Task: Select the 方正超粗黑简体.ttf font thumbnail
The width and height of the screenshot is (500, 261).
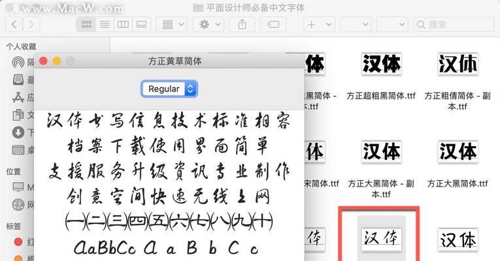Action: 382,64
